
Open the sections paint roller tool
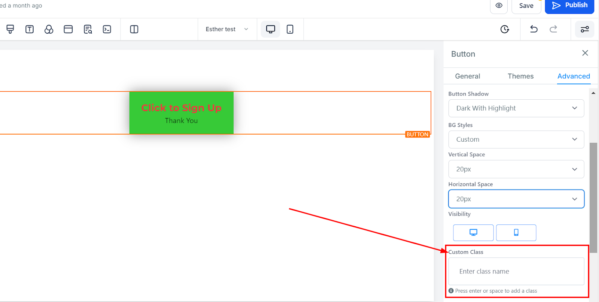pos(10,29)
